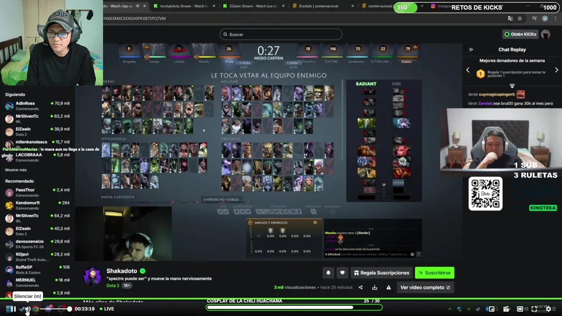Open the clip creation icon in player
Image resolution: width=562 pixels, height=316 pixels.
pyautogui.click(x=506, y=309)
